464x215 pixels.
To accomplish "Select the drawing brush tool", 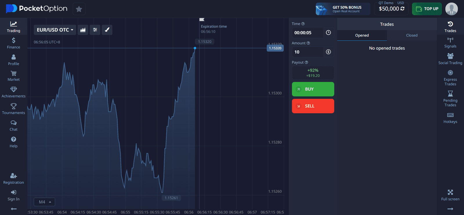I will (107, 30).
